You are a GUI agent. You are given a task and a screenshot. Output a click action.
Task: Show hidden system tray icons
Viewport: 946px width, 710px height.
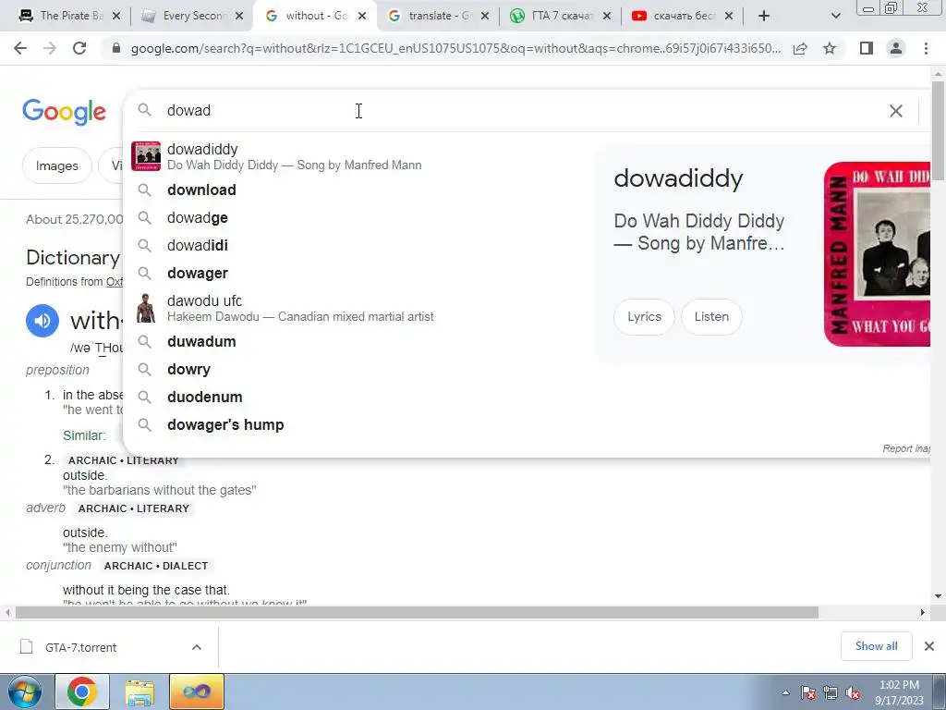785,692
